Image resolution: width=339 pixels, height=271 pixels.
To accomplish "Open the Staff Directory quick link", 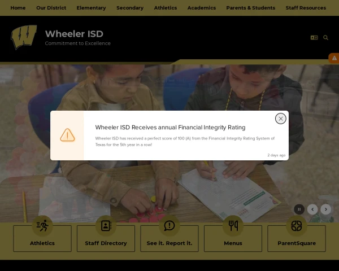I will point(106,239).
